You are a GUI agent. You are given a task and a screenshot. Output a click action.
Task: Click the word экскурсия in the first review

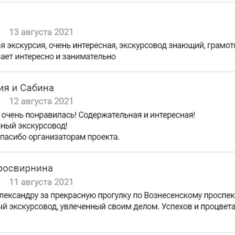tap(26, 46)
